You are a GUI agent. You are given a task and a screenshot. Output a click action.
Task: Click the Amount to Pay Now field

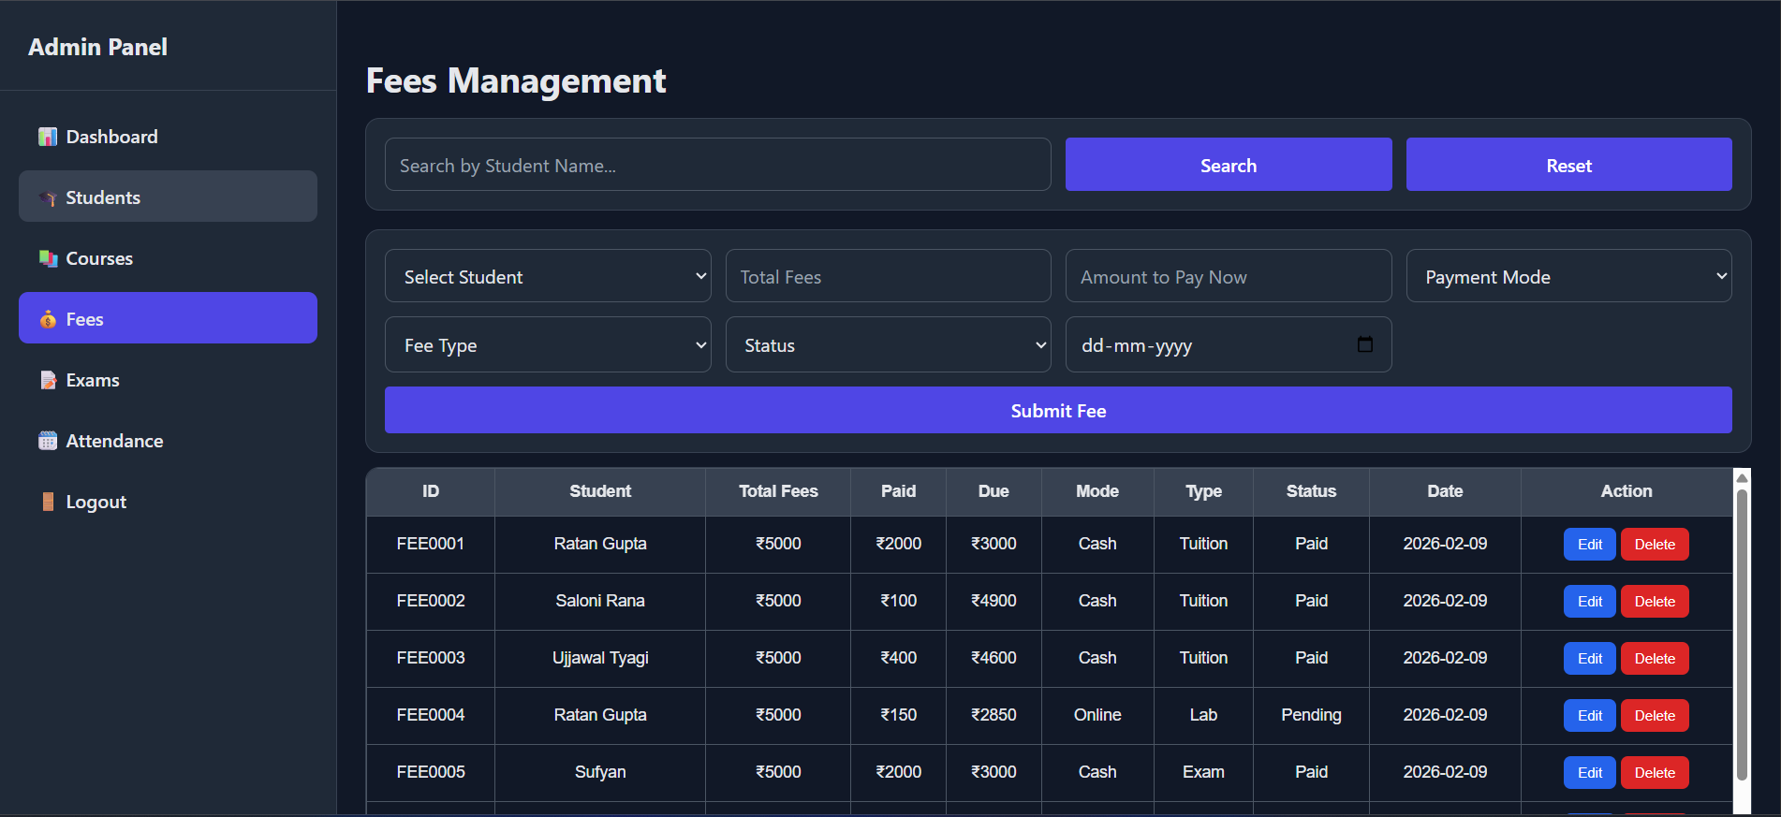tap(1229, 276)
